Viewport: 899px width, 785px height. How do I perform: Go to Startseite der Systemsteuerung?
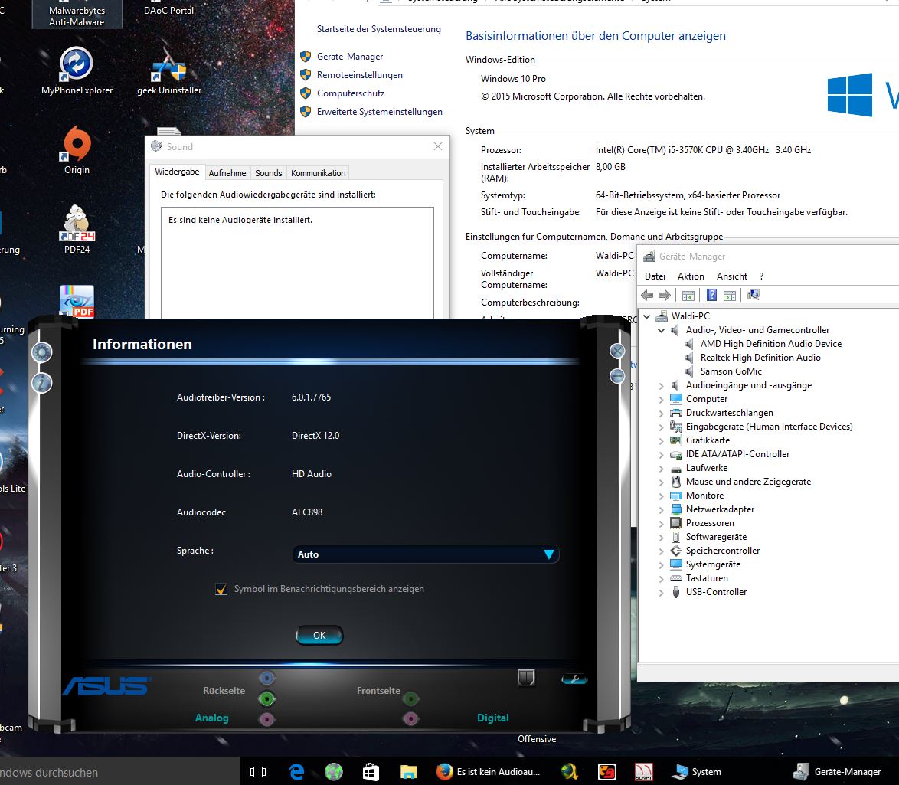point(379,29)
